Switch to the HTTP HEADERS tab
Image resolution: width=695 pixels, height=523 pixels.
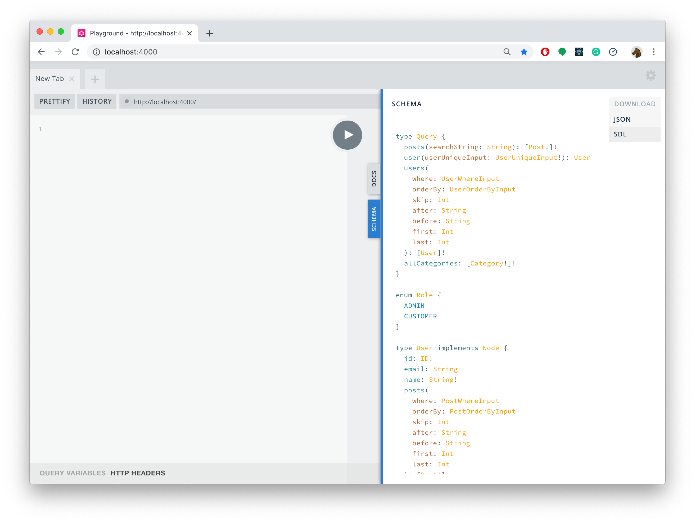click(x=138, y=473)
